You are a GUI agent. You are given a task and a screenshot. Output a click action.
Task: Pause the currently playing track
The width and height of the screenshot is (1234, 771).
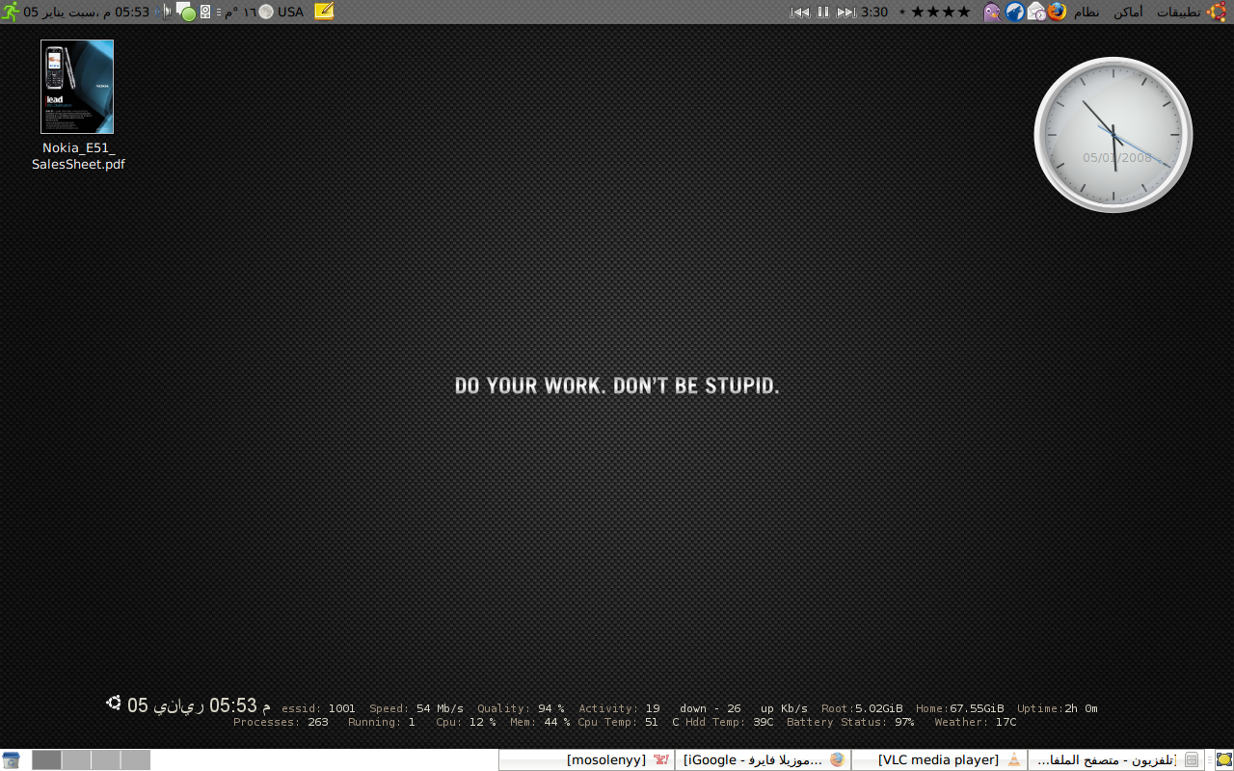point(823,12)
